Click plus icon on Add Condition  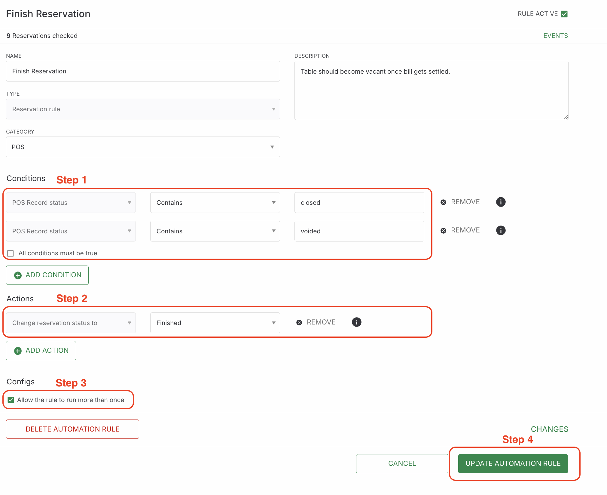pos(18,275)
